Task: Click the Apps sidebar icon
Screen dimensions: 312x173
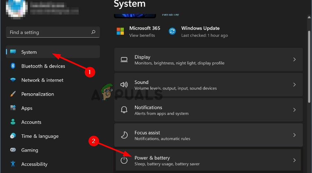Action: [13, 108]
